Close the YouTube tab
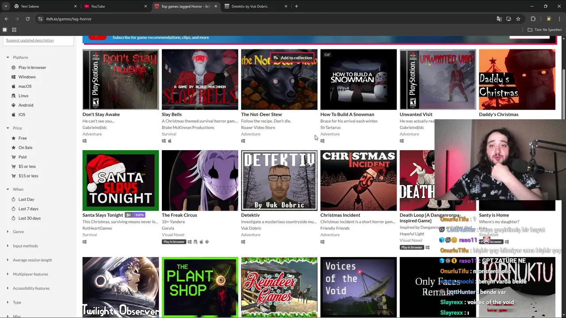566x318 pixels. (145, 6)
